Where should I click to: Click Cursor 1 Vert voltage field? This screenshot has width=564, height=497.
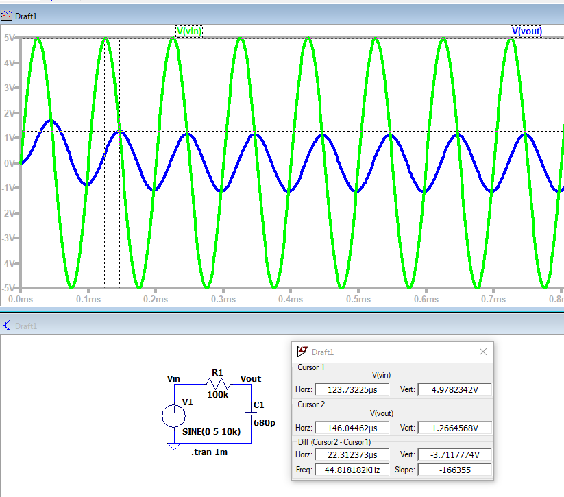(x=454, y=389)
